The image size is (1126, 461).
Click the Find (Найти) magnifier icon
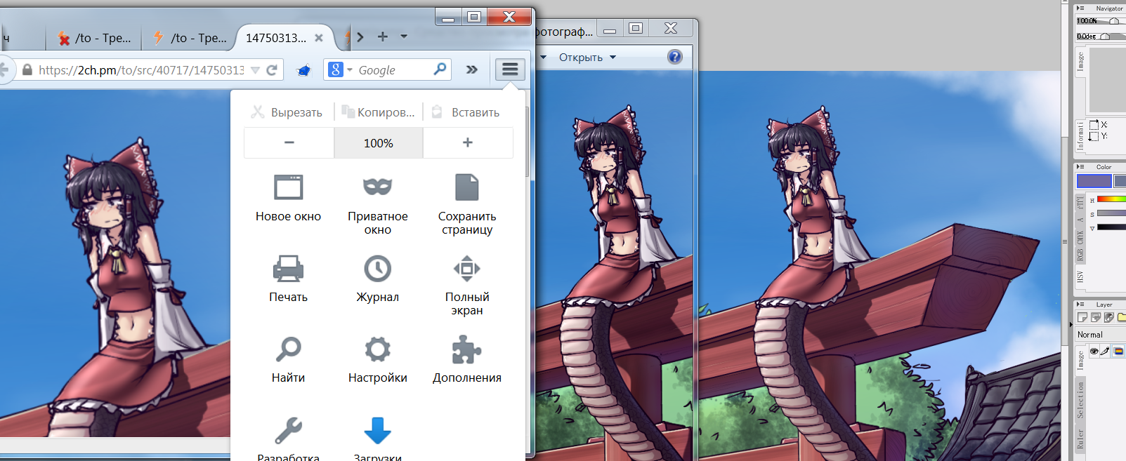coord(288,349)
